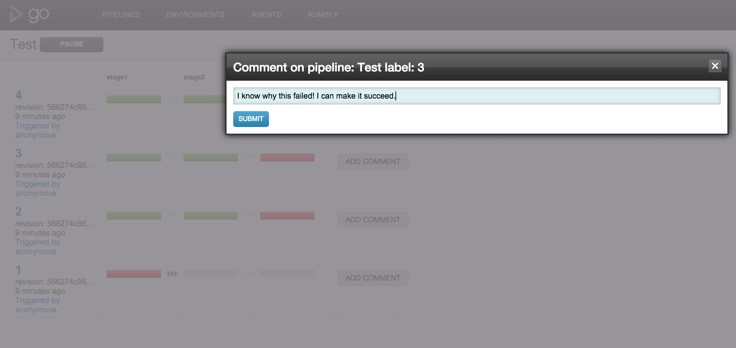Open pipeline run number 3 link
This screenshot has height=348, width=736.
[x=19, y=153]
